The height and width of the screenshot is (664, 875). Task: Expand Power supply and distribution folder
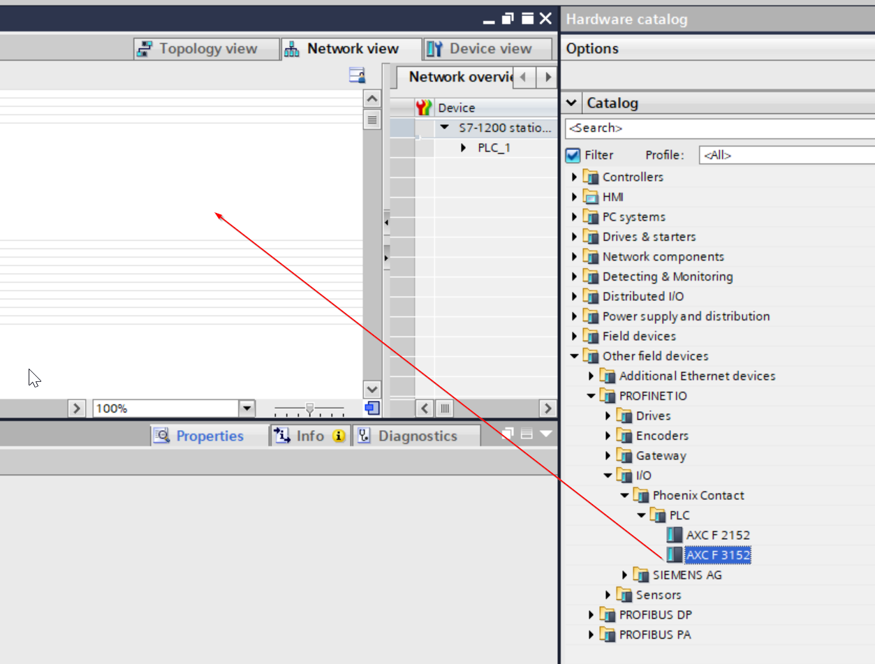(x=575, y=316)
